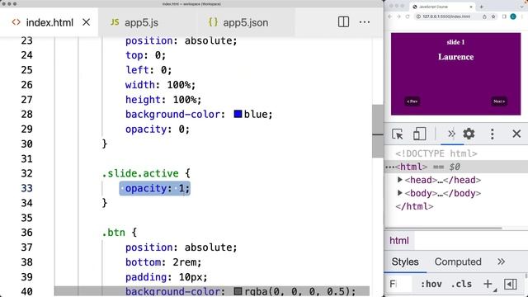Open the Styles tab in DevTools
The width and height of the screenshot is (528, 297).
(405, 262)
